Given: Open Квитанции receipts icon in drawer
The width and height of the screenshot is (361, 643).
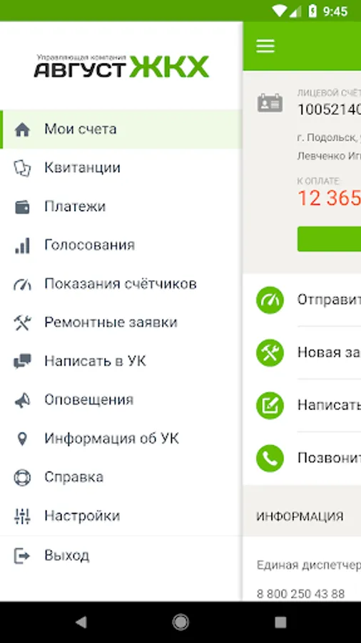Looking at the screenshot, I should pos(22,168).
